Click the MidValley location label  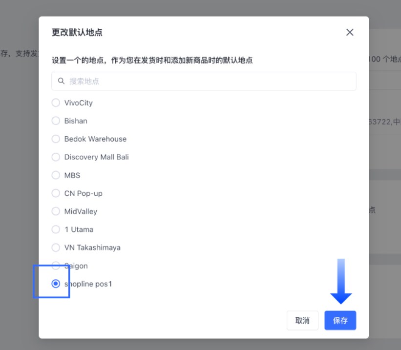coord(81,211)
